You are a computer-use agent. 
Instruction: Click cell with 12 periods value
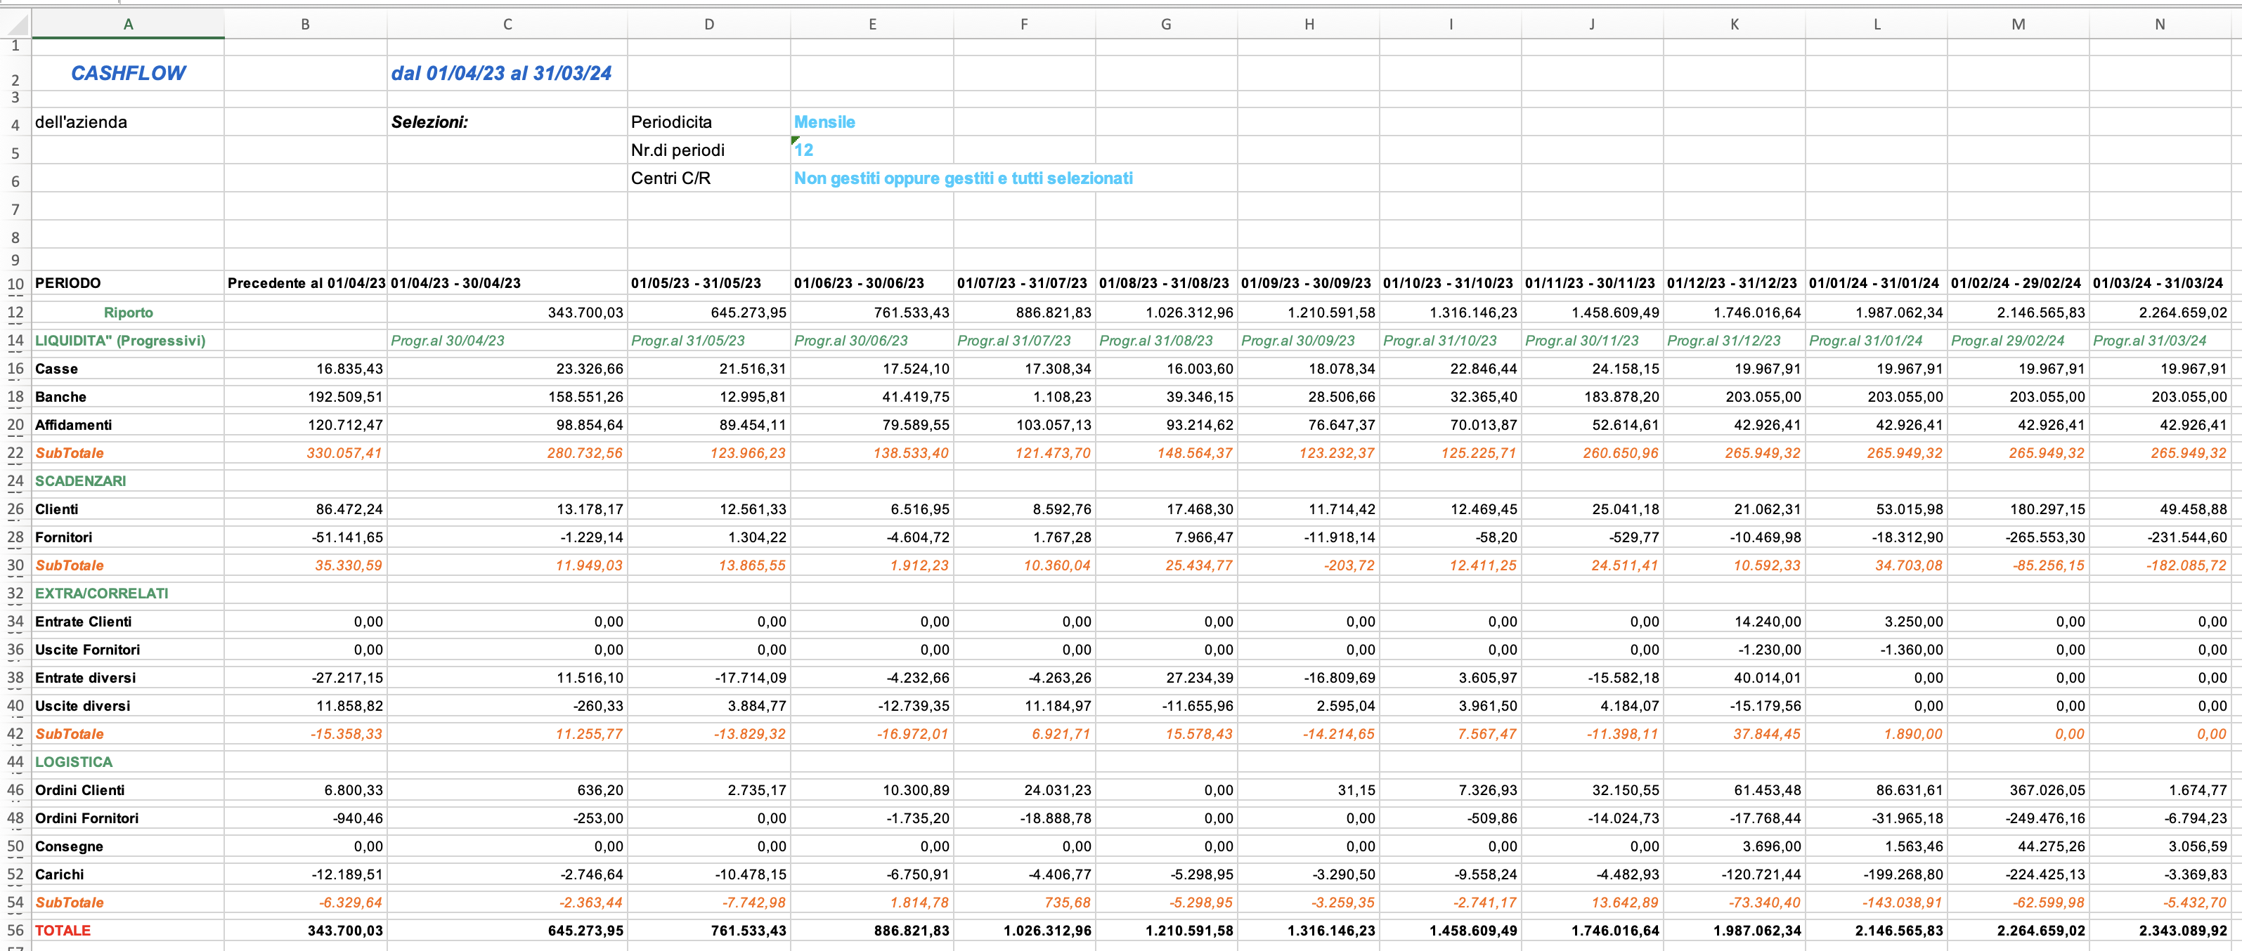tap(804, 150)
